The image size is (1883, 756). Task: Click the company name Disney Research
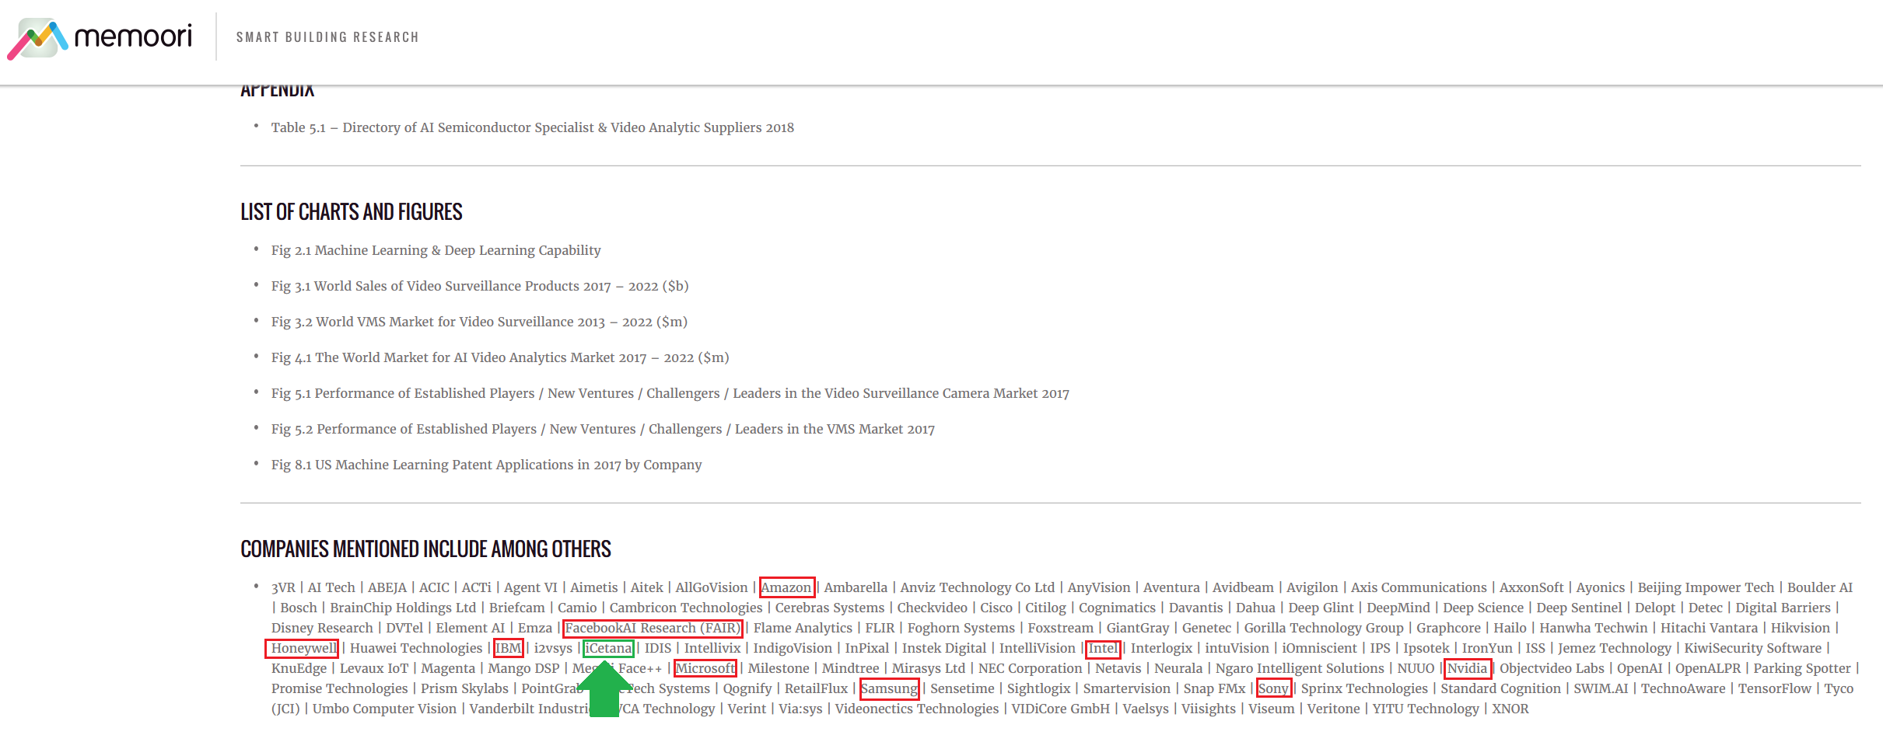pos(322,628)
